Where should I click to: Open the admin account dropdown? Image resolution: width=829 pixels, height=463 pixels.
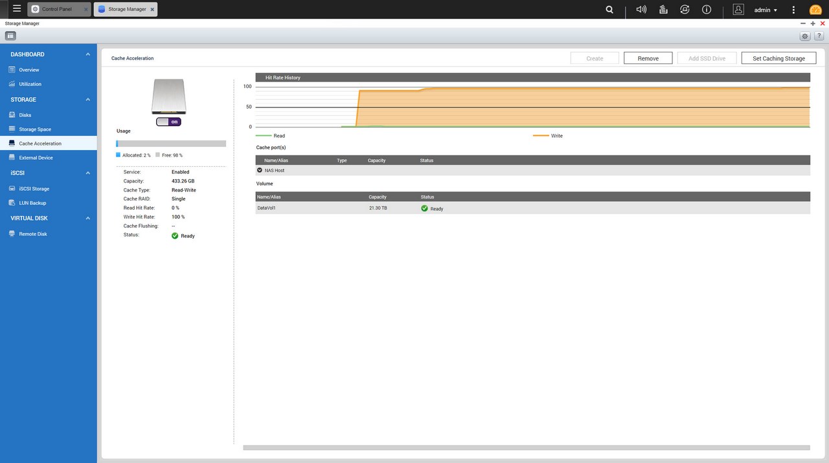[766, 10]
